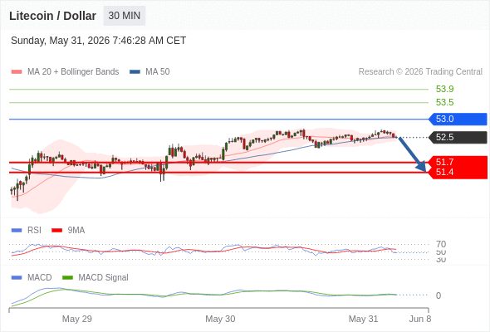This screenshot has height=332, width=490.
Task: Click the Litecoin / Dollar title
Action: point(52,16)
